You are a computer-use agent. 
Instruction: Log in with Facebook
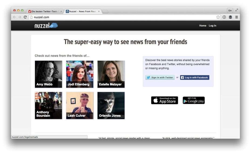(195, 77)
